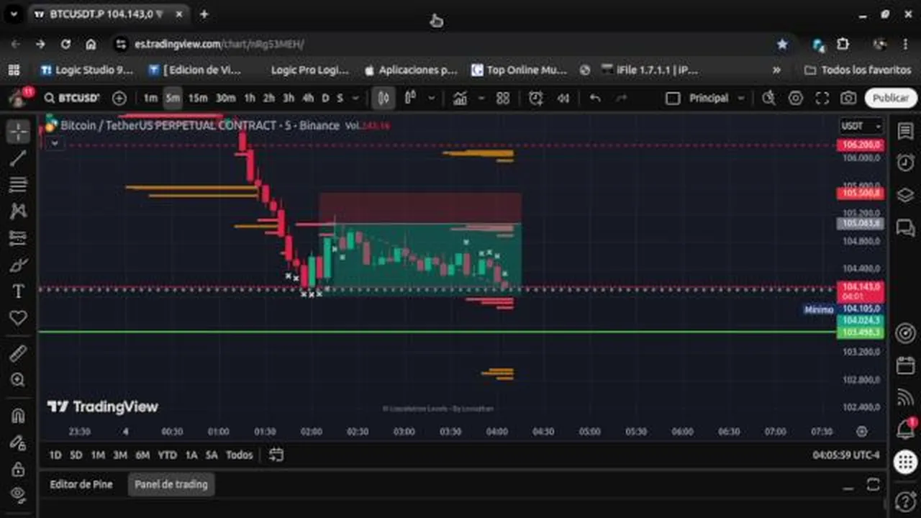Image resolution: width=921 pixels, height=518 pixels.
Task: Open the Editor de Pine tab
Action: pos(81,484)
